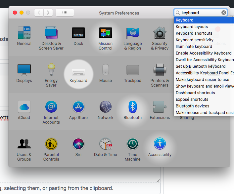The height and width of the screenshot is (194, 234).
Task: Select Exposé shortcuts suggestion
Action: 204,99
